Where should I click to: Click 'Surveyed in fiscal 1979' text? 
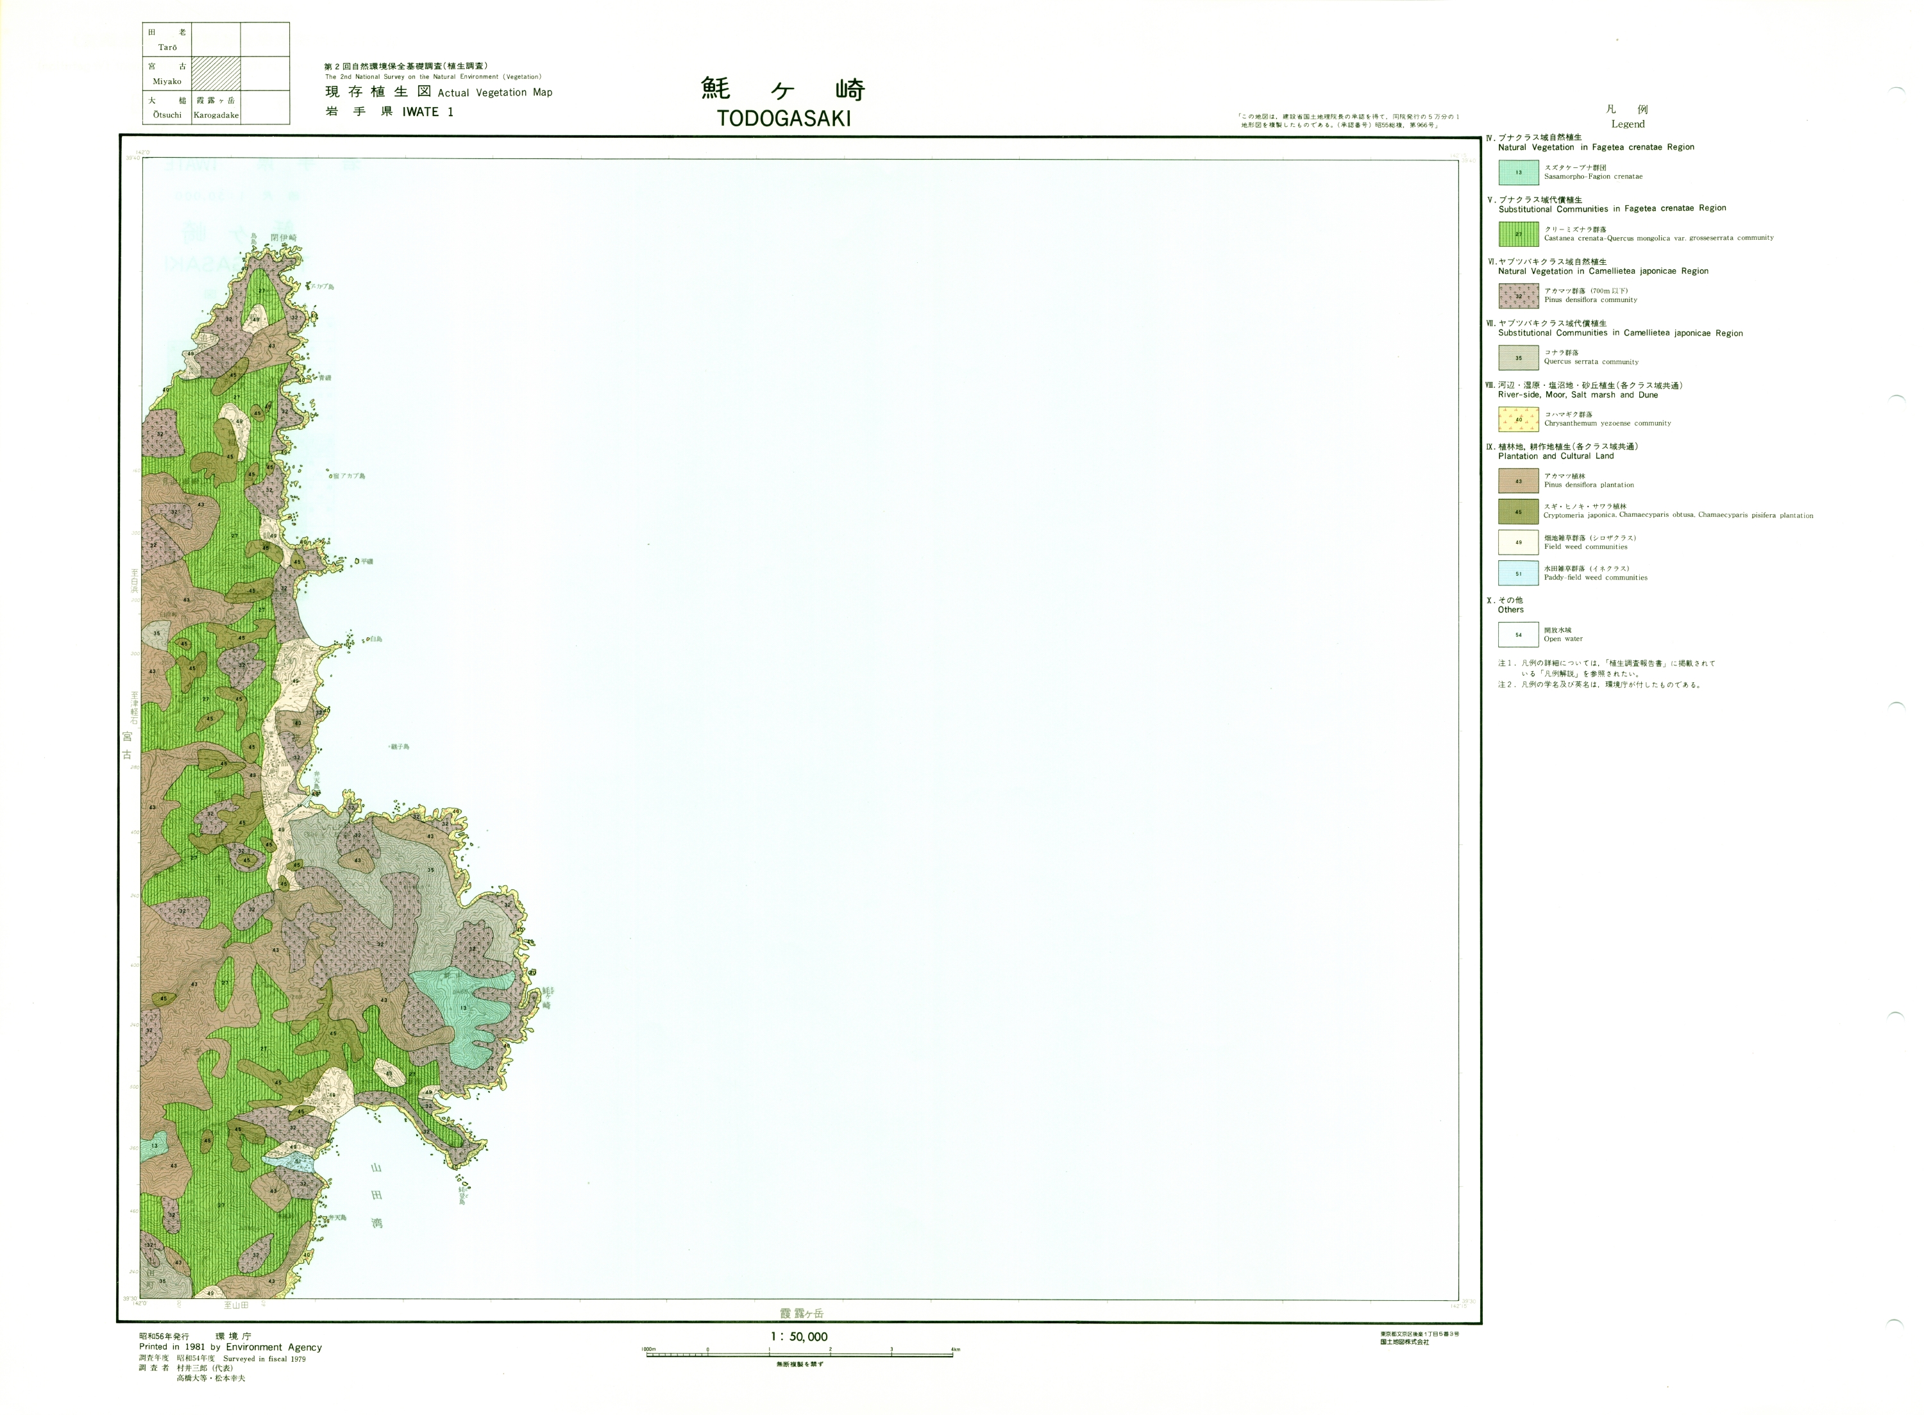point(264,1359)
